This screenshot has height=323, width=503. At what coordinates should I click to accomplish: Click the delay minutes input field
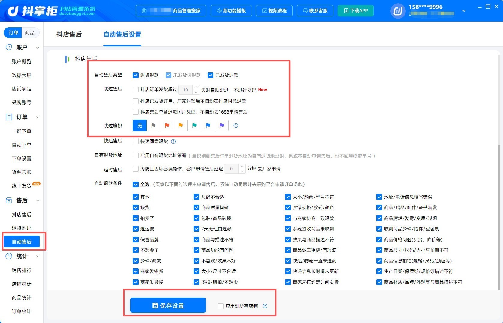click(231, 169)
